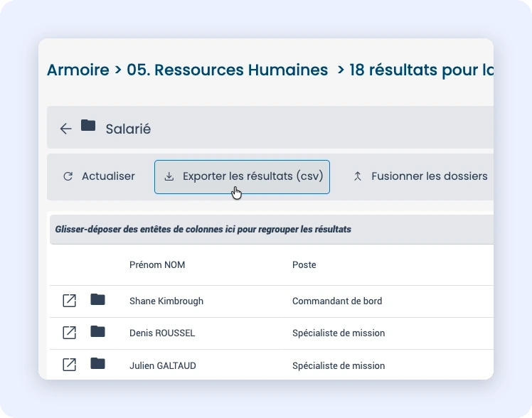
Task: Click the 18 résultats breadcrumb text
Action: [421, 70]
